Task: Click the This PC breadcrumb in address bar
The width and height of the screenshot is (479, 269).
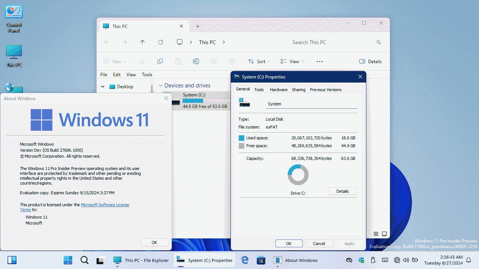Action: 207,42
